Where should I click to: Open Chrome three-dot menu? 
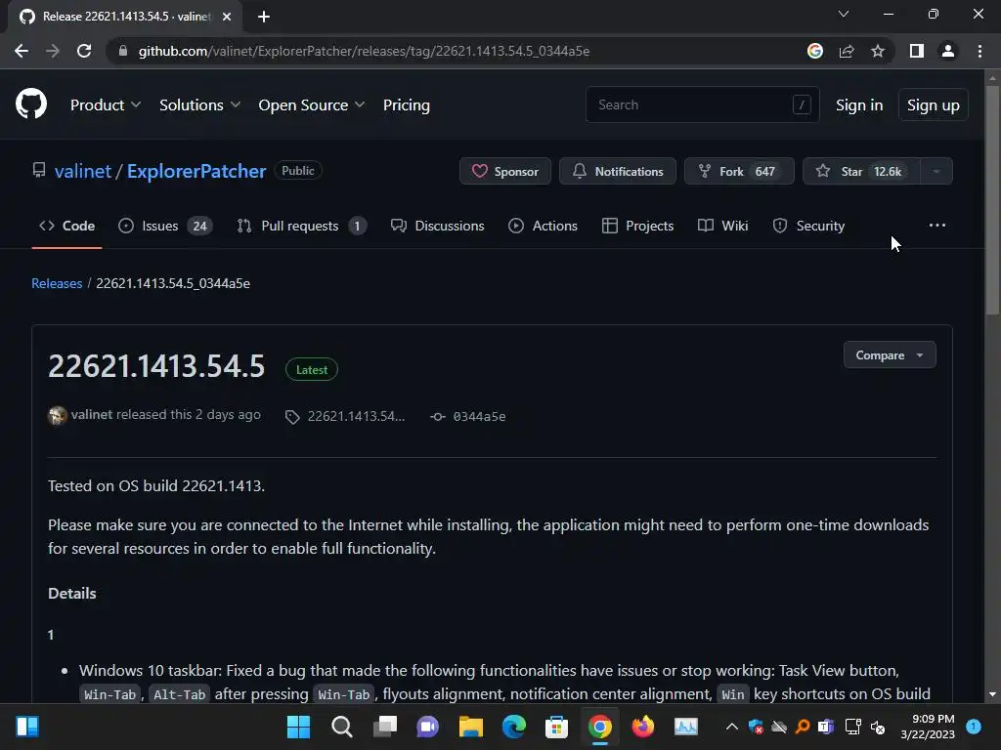tap(979, 51)
